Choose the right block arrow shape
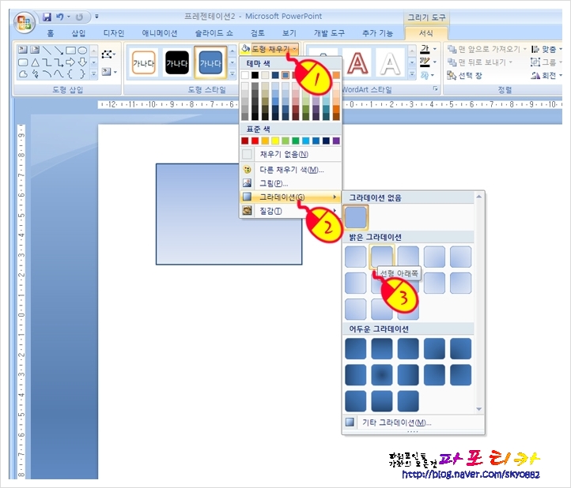571x488 pixels. [70, 62]
